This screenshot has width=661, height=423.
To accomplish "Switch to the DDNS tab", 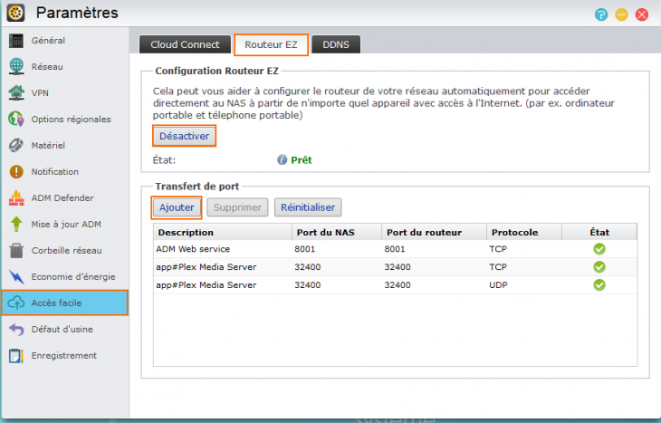I will [336, 45].
